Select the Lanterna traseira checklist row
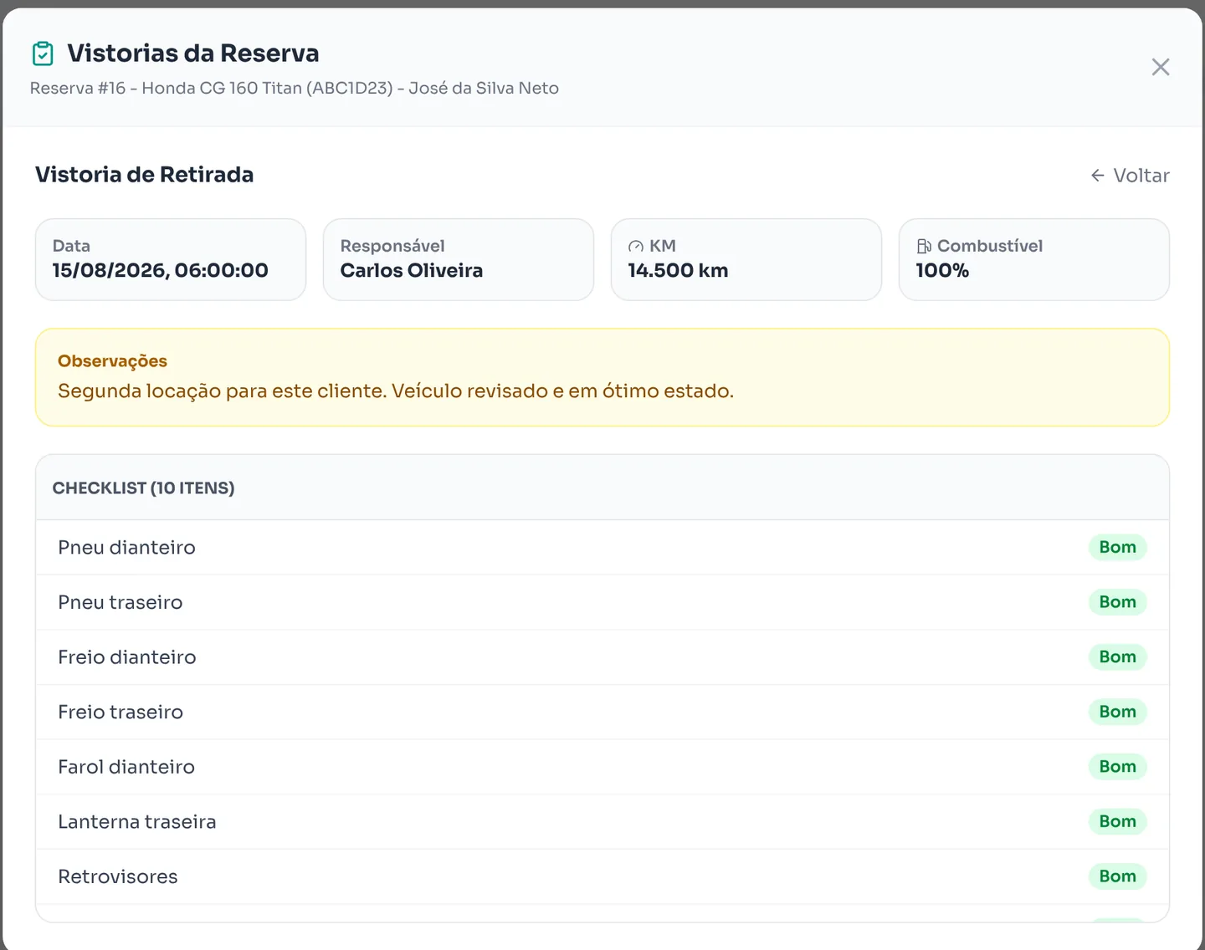Viewport: 1205px width, 950px height. [602, 822]
